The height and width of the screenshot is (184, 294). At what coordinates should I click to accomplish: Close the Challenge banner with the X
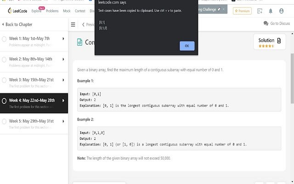(x=224, y=9)
